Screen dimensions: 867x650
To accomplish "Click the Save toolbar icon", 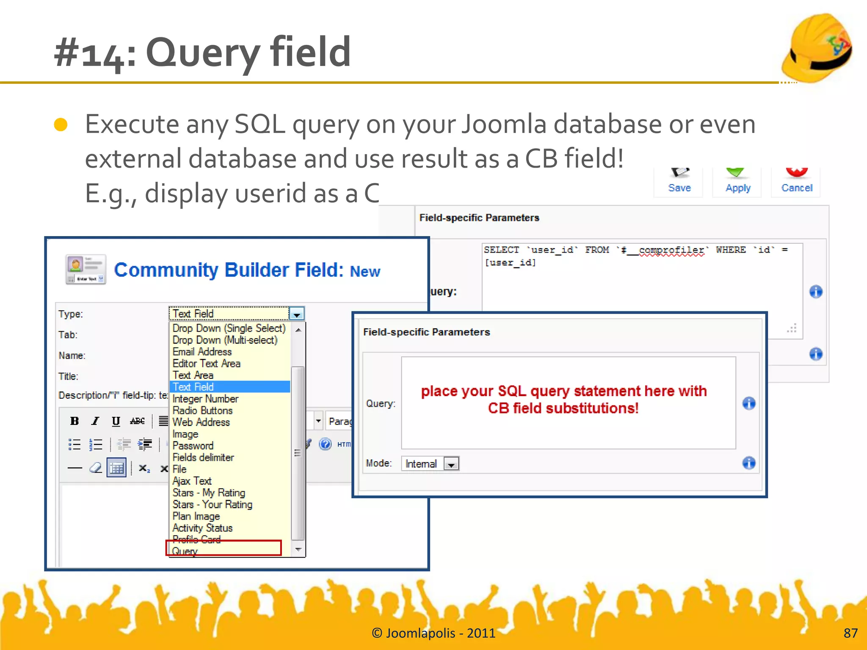I will (x=679, y=182).
